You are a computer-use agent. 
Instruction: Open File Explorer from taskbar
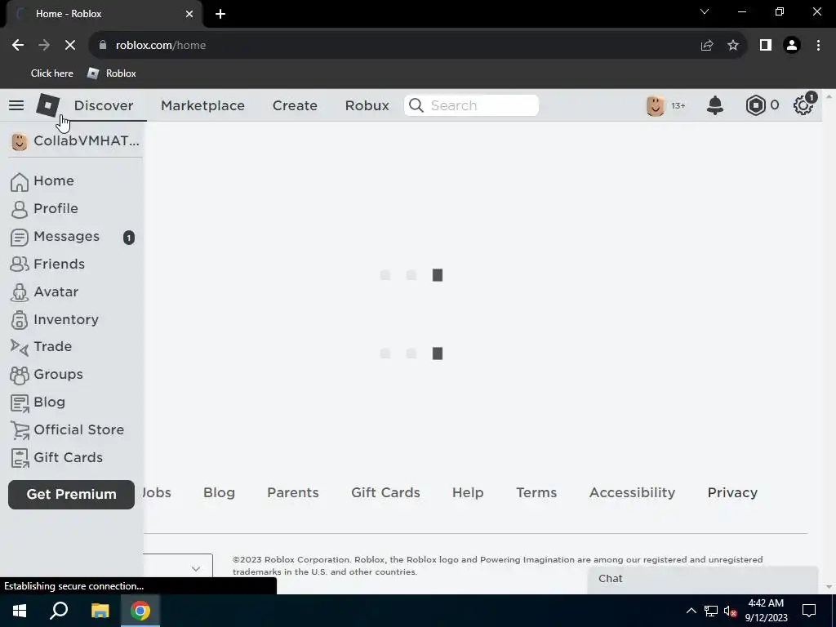click(x=100, y=611)
